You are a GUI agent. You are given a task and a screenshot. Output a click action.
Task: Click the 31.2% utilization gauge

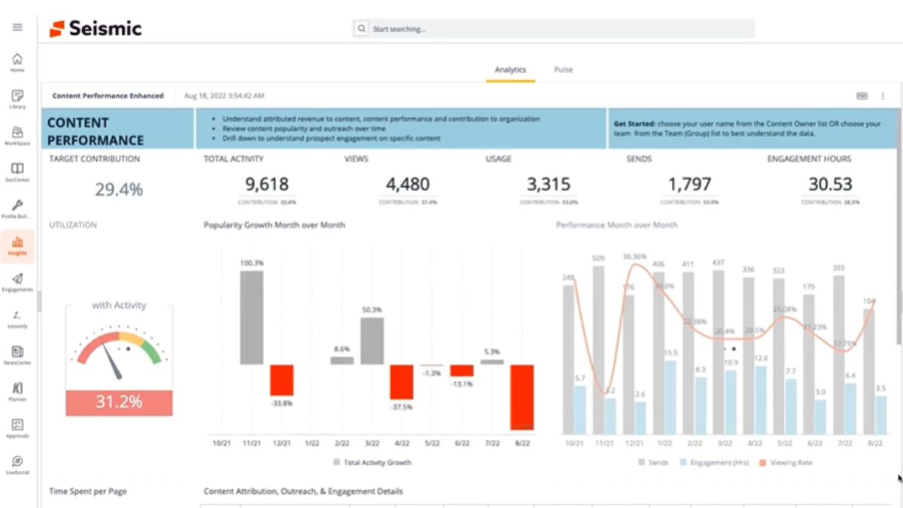[x=118, y=403]
